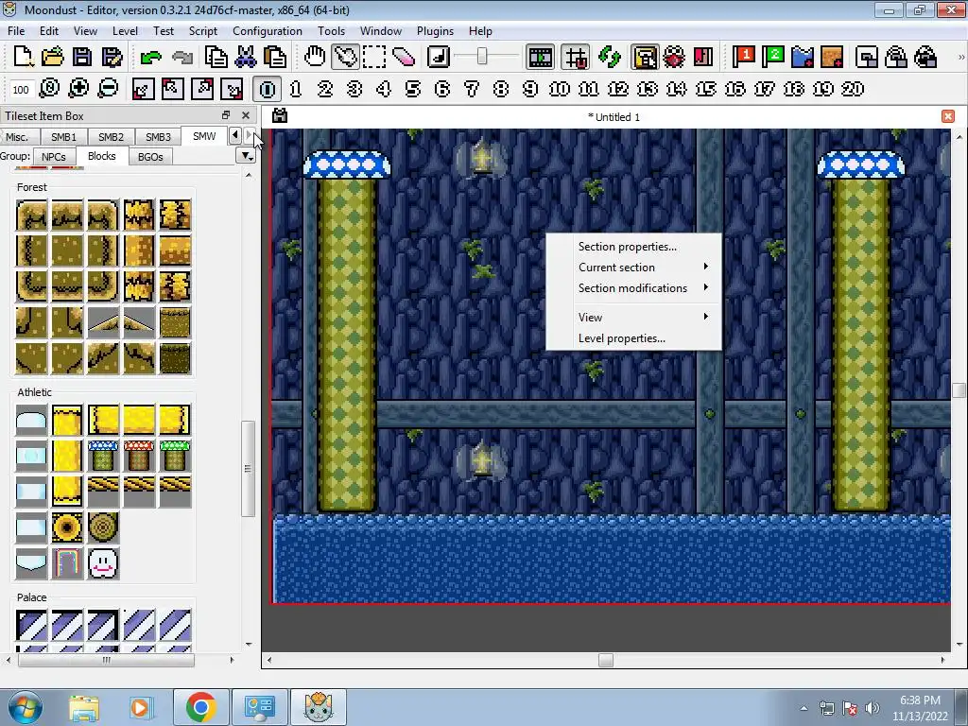Cut selection with the scissors icon

245,57
